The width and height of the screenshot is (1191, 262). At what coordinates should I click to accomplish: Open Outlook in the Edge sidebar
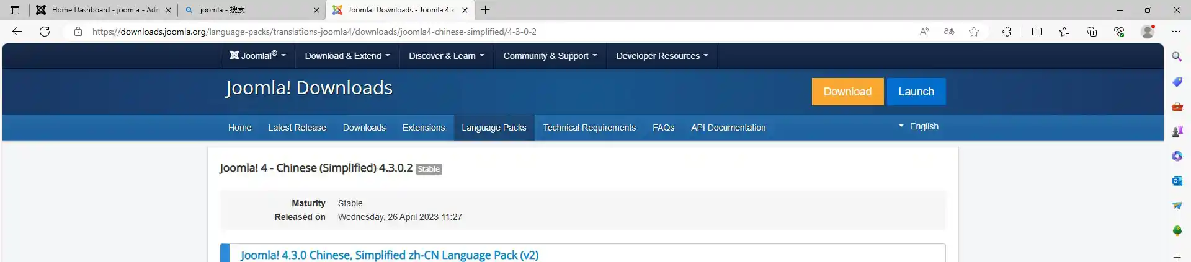click(x=1177, y=181)
